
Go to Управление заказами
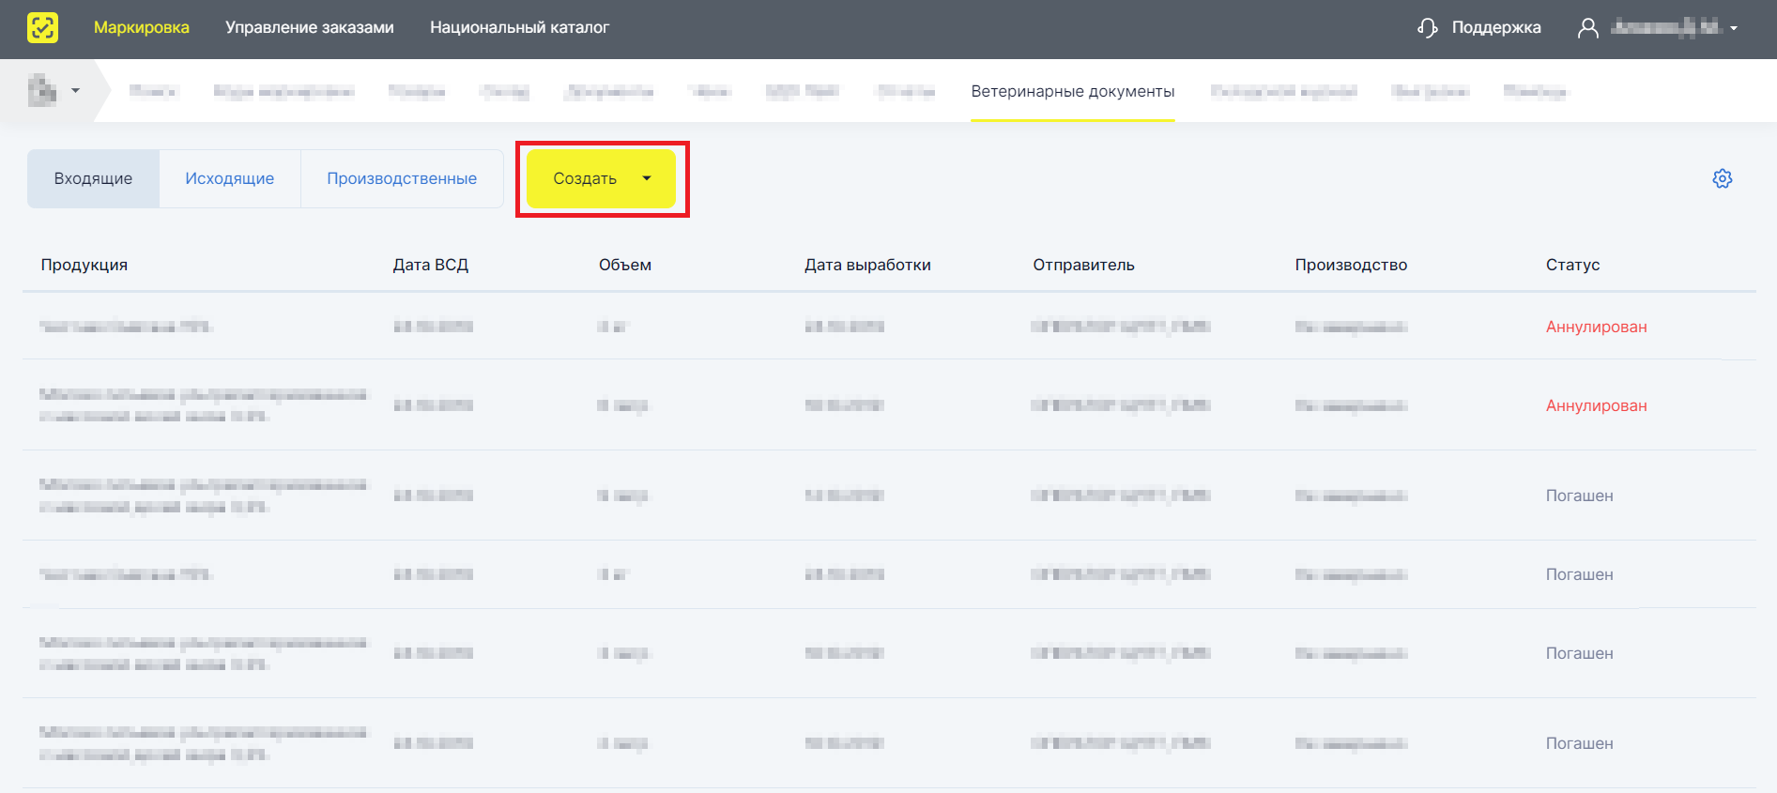point(310,27)
